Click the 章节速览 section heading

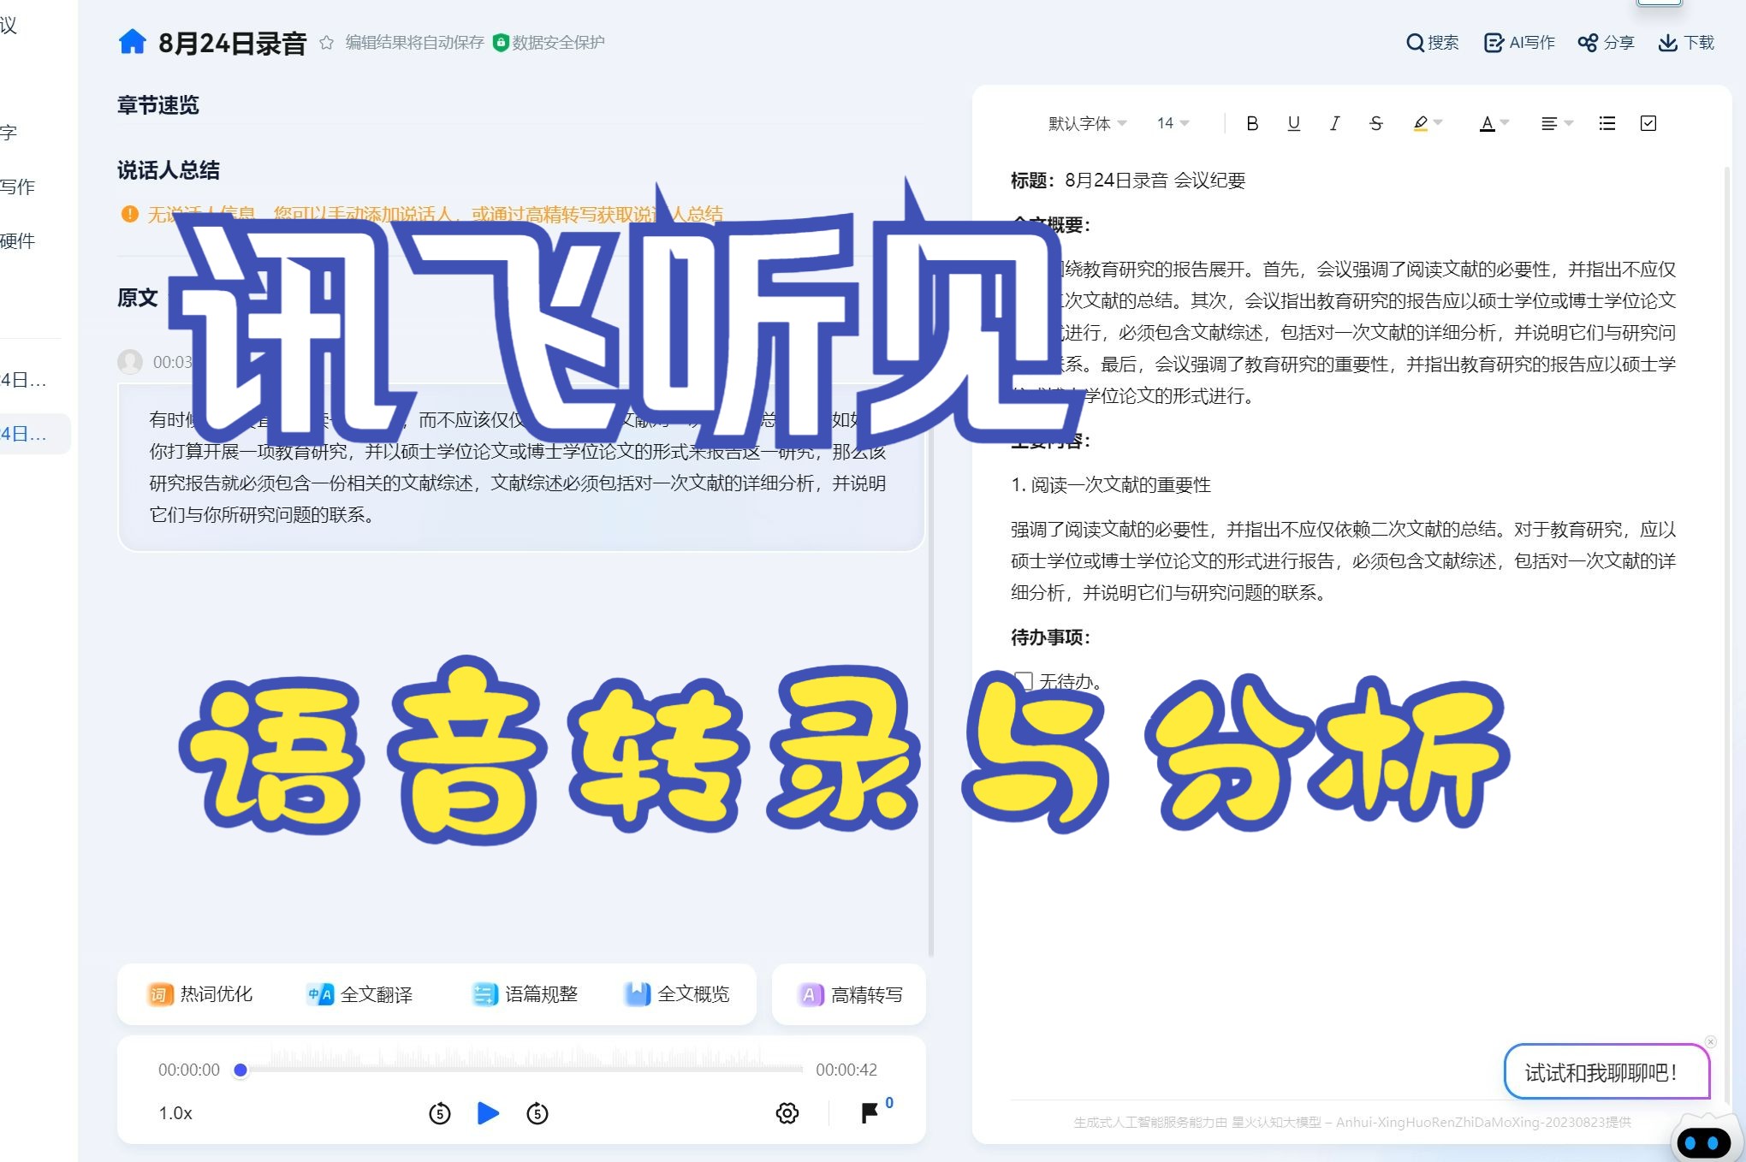click(158, 105)
